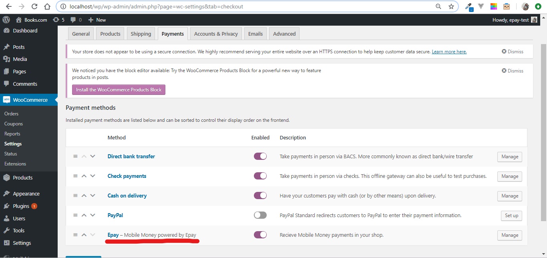Image resolution: width=547 pixels, height=258 pixels.
Task: Move Direct bank transfer down one position
Action: (93, 156)
